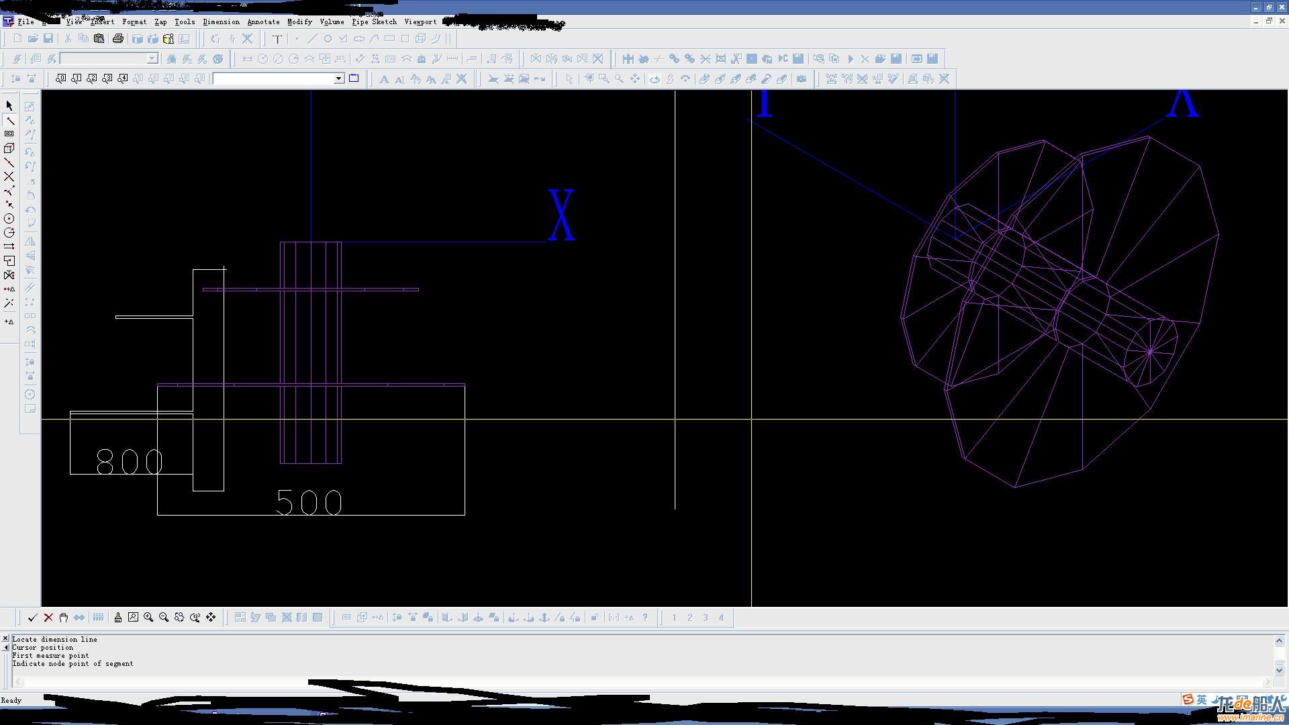Click the New drawing icon
1289x725 pixels.
[17, 39]
